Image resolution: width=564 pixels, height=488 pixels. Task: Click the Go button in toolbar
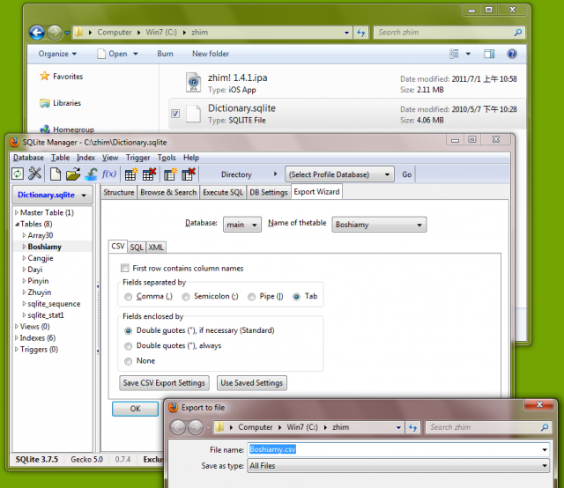coord(406,174)
